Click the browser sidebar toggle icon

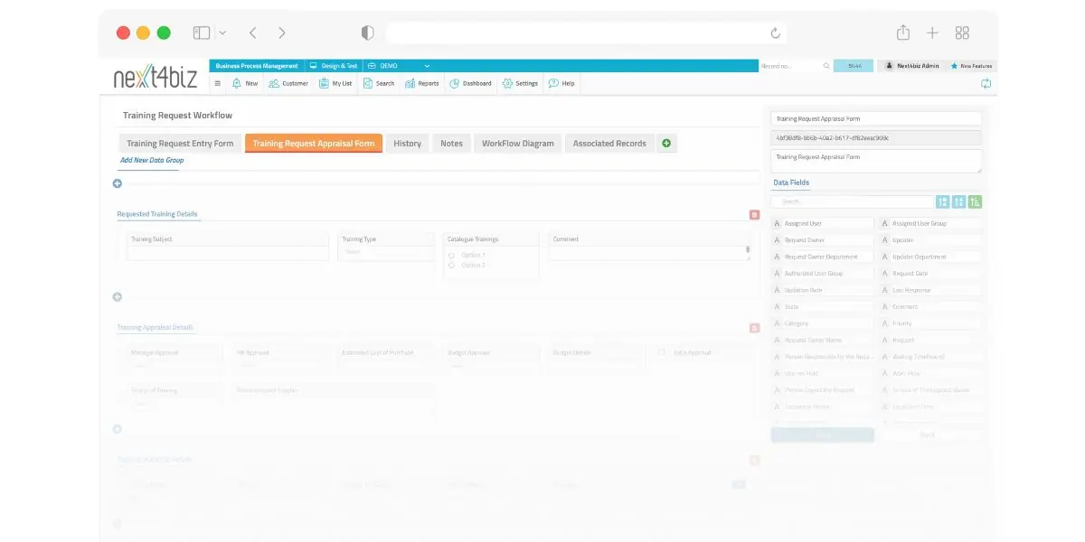202,33
